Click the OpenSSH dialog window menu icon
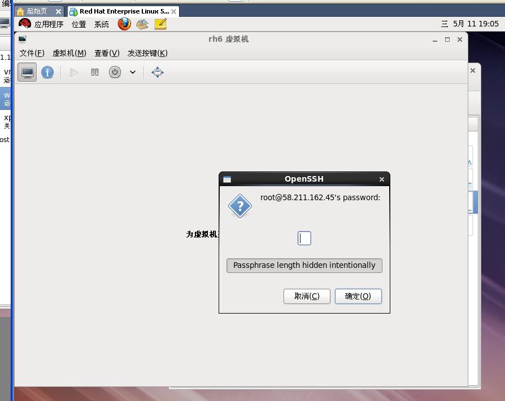Viewport: 505px width, 401px height. tap(227, 179)
